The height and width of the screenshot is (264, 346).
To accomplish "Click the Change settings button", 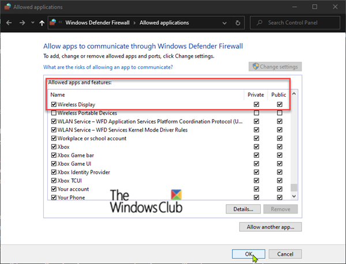I will tap(275, 67).
